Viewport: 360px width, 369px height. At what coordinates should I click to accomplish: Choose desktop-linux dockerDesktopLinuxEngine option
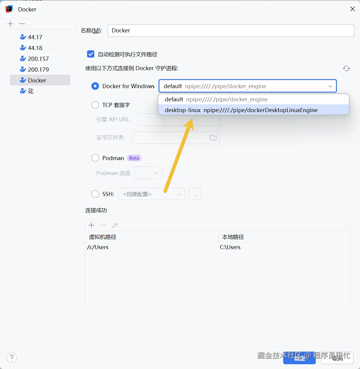253,110
